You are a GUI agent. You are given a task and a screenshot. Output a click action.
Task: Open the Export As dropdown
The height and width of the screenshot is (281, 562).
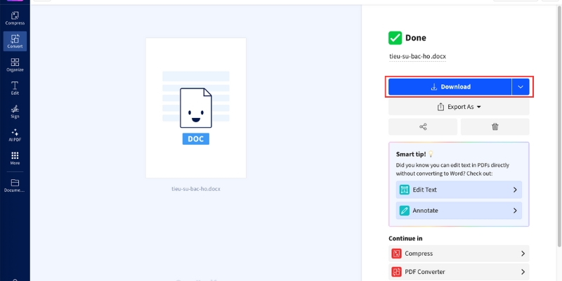coord(459,107)
